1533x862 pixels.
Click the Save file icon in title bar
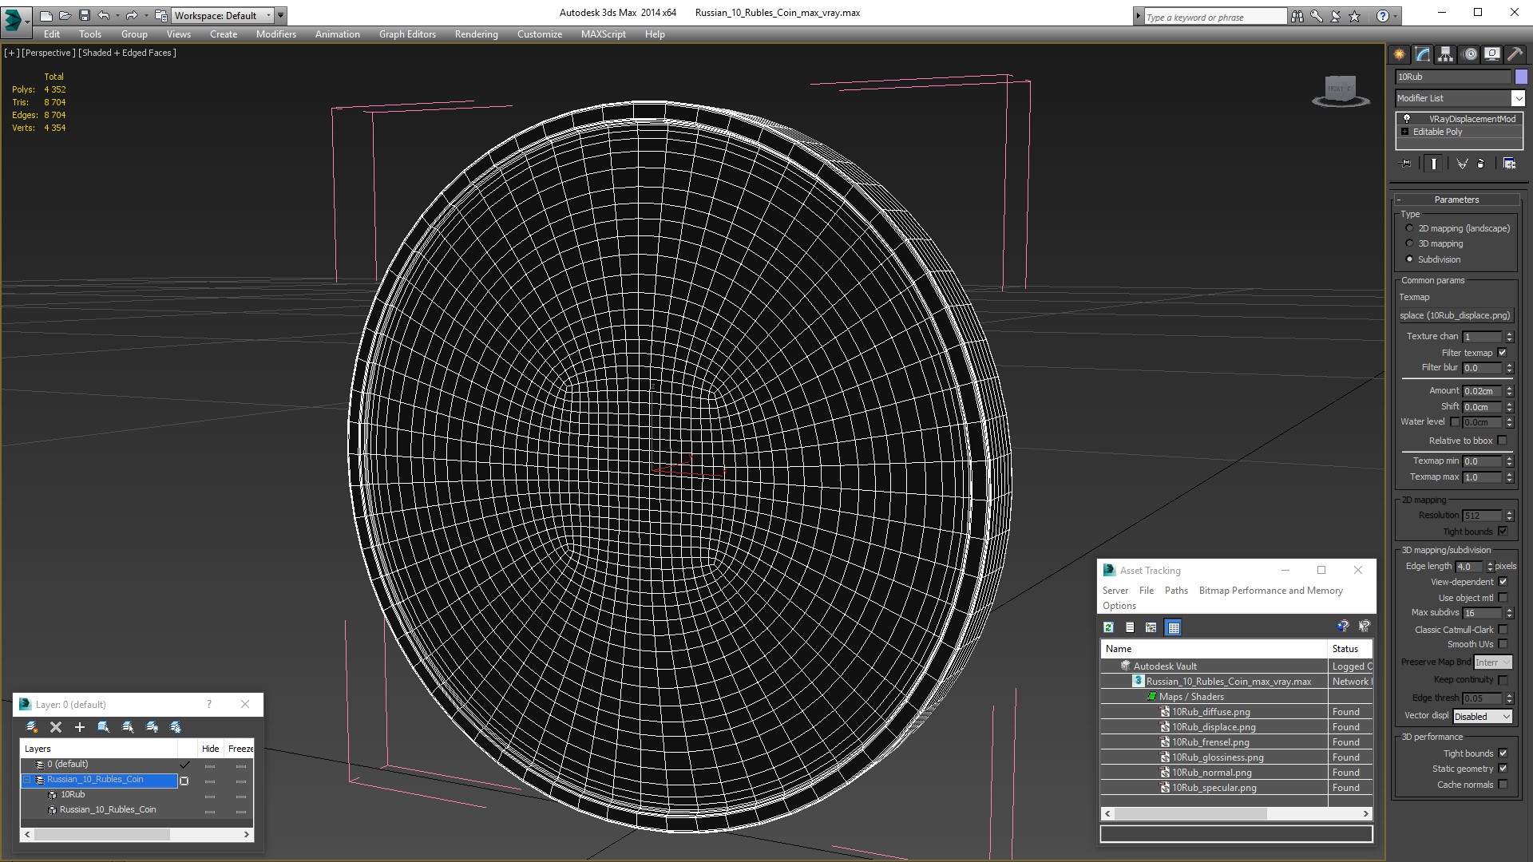pos(84,15)
